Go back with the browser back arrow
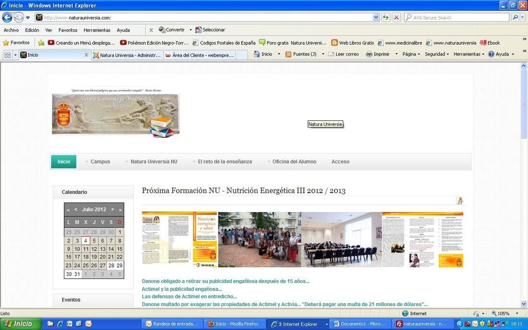 coord(7,17)
